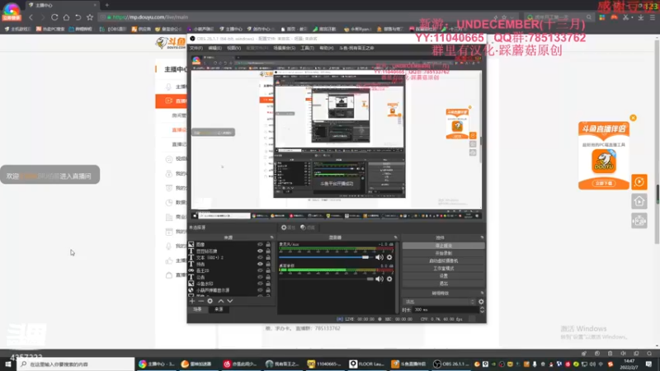Open OBS 文件(F) menu
The image size is (660, 371).
pyautogui.click(x=196, y=48)
